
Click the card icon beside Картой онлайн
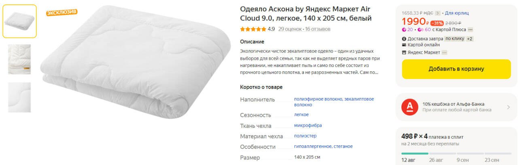click(x=404, y=45)
